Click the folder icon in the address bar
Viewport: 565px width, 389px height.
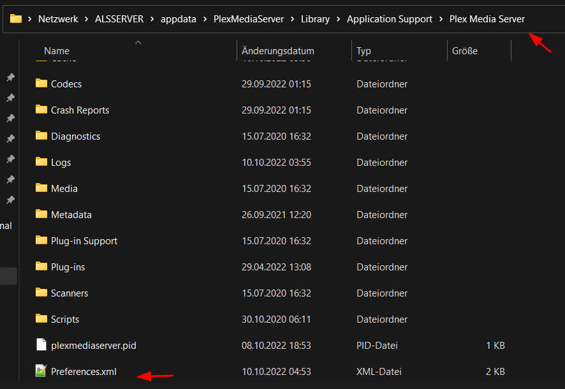(16, 18)
